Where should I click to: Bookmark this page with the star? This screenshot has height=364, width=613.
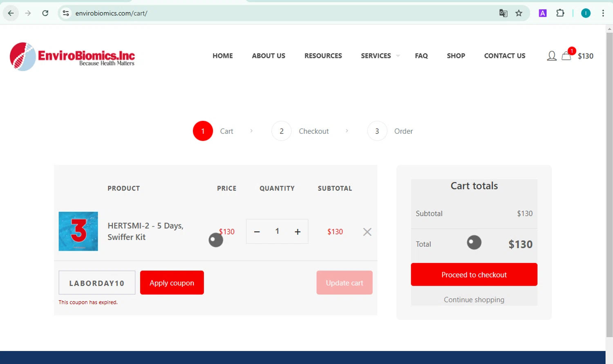519,13
